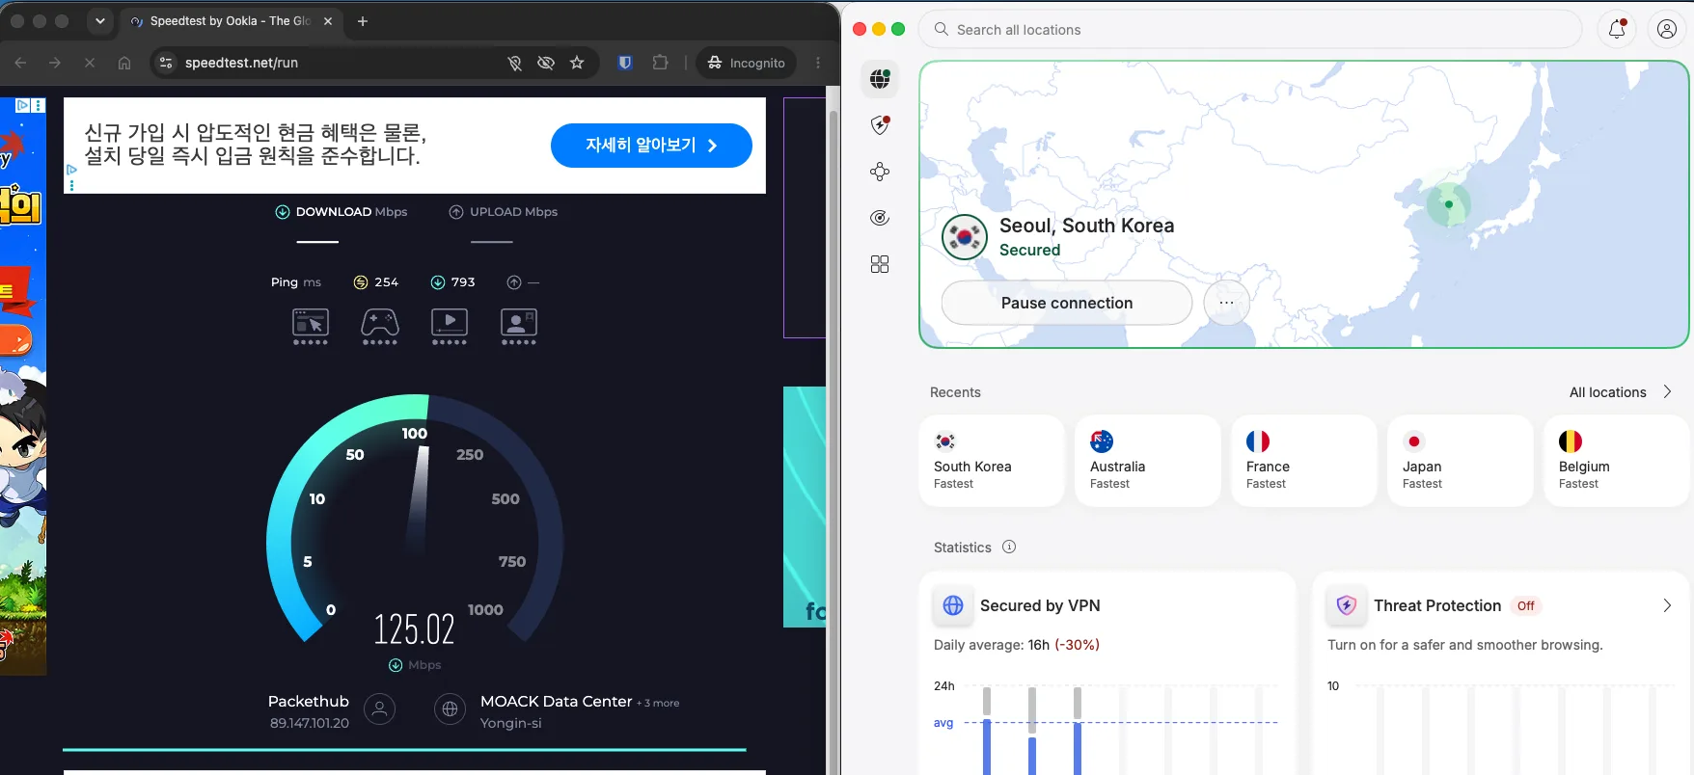1694x775 pixels.
Task: Click the Statistics info icon
Action: (x=1009, y=547)
